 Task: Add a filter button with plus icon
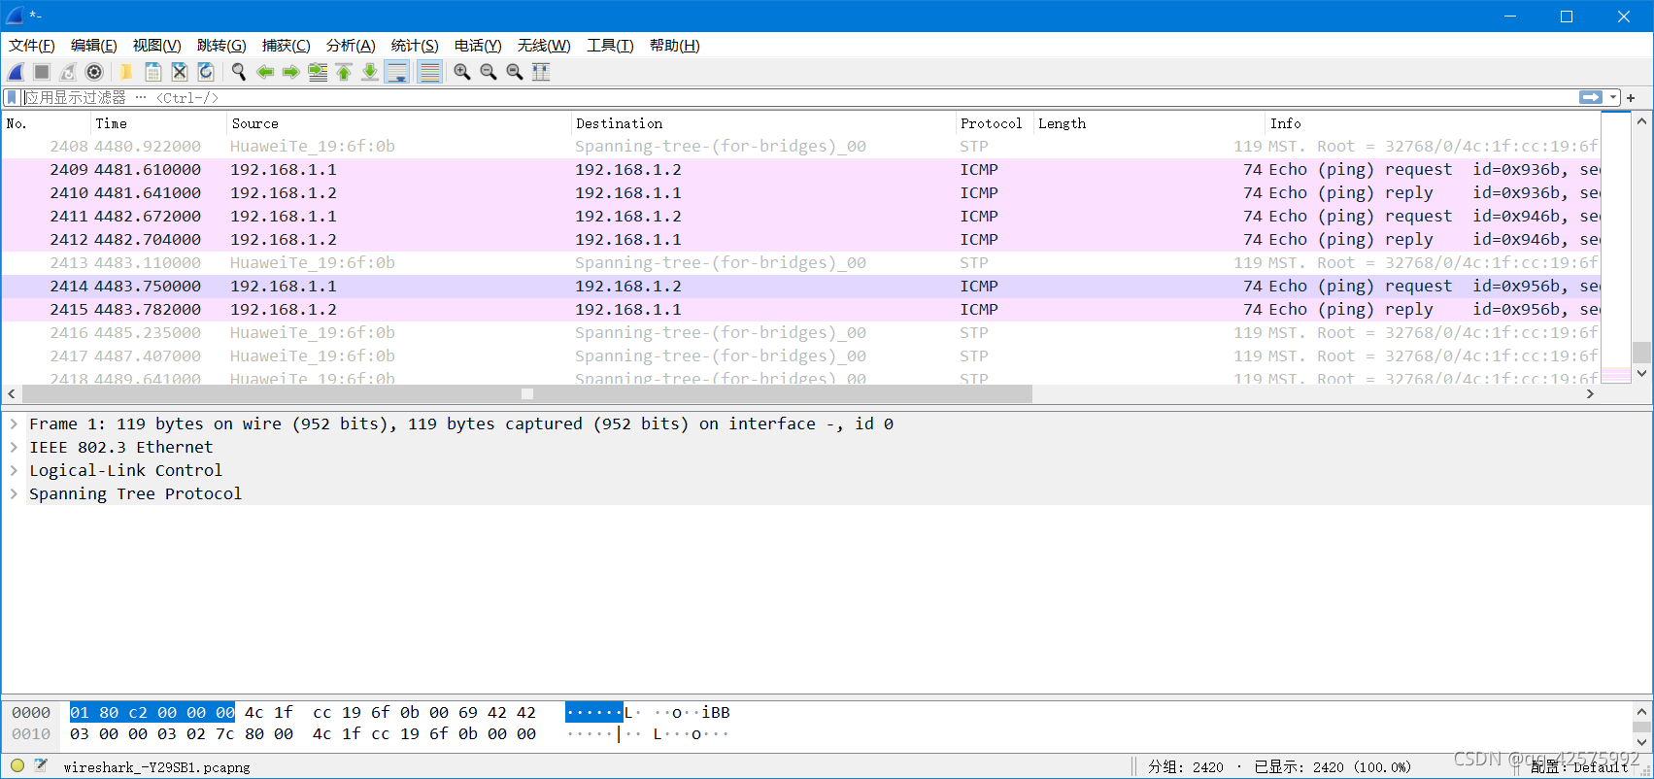(x=1632, y=97)
